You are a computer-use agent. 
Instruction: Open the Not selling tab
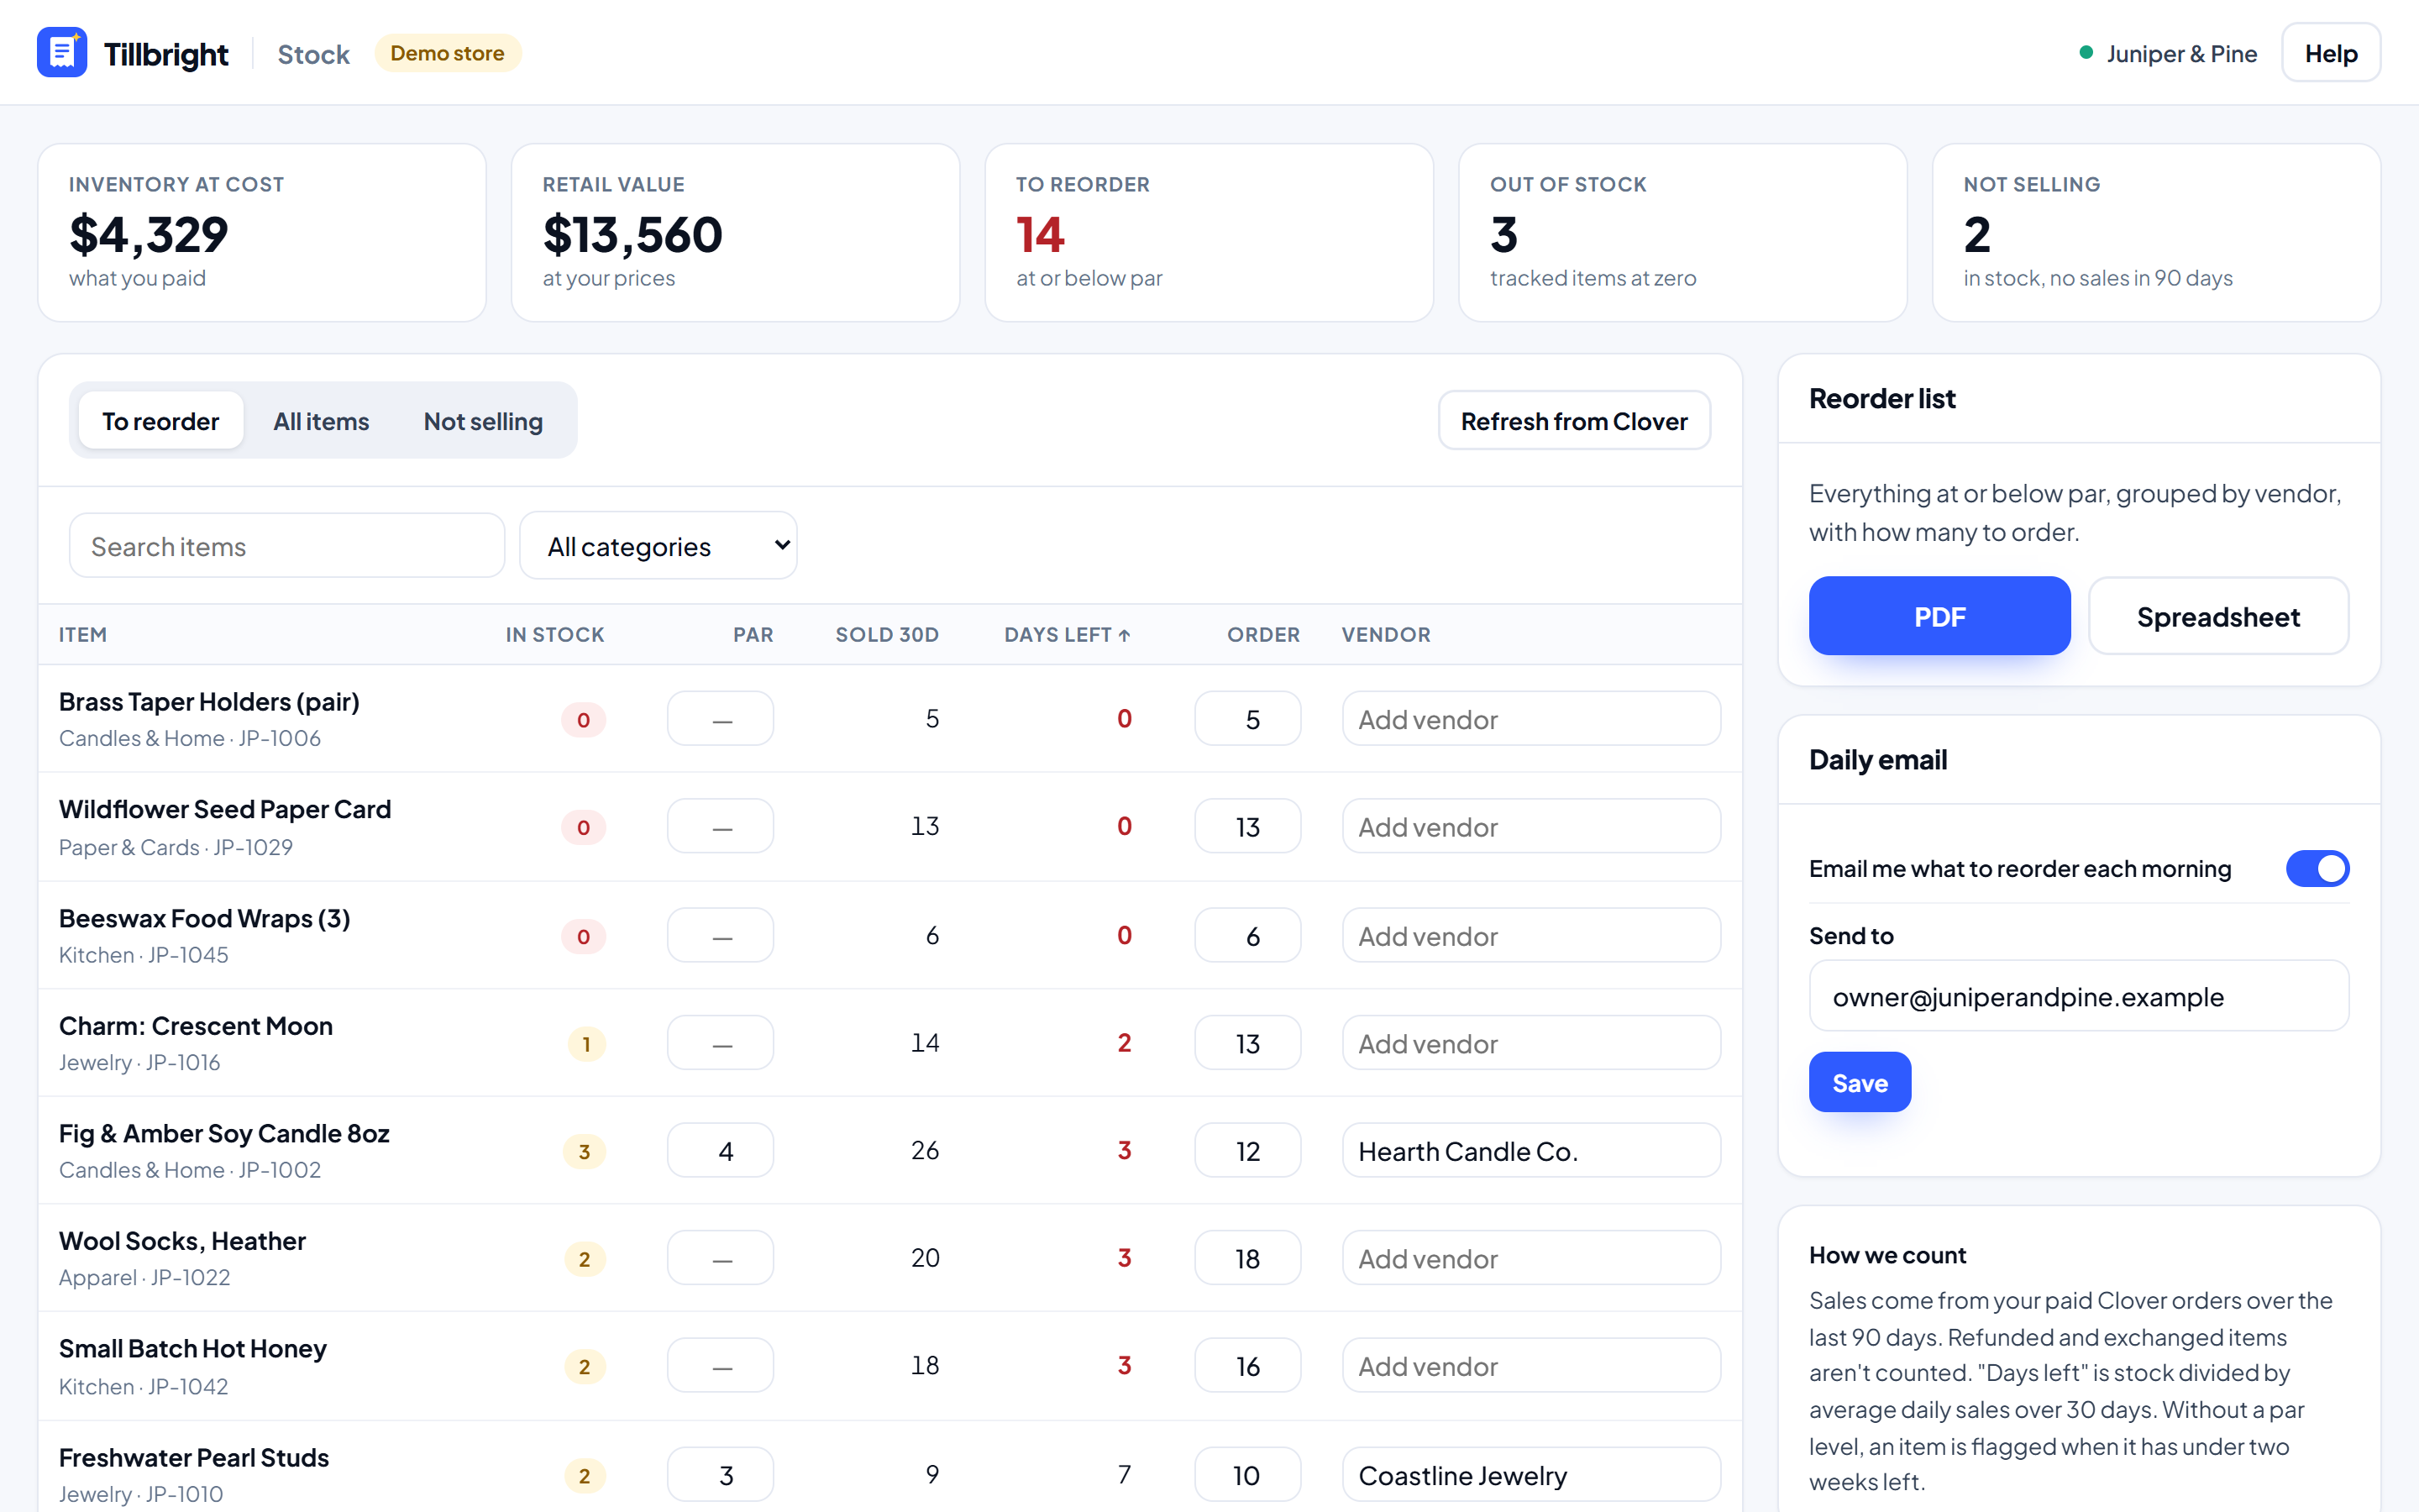point(483,421)
